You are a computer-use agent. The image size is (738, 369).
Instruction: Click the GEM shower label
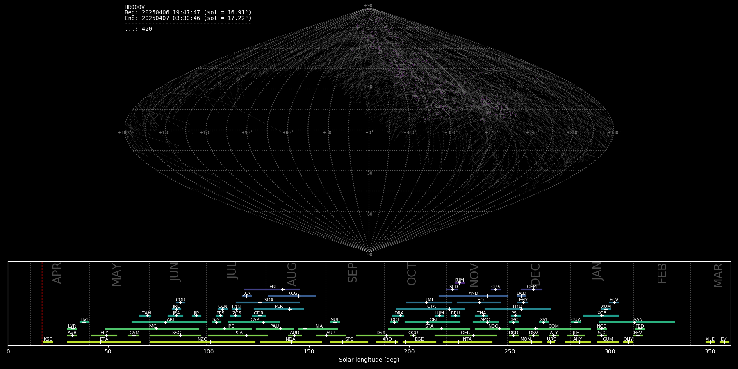click(x=532, y=287)
